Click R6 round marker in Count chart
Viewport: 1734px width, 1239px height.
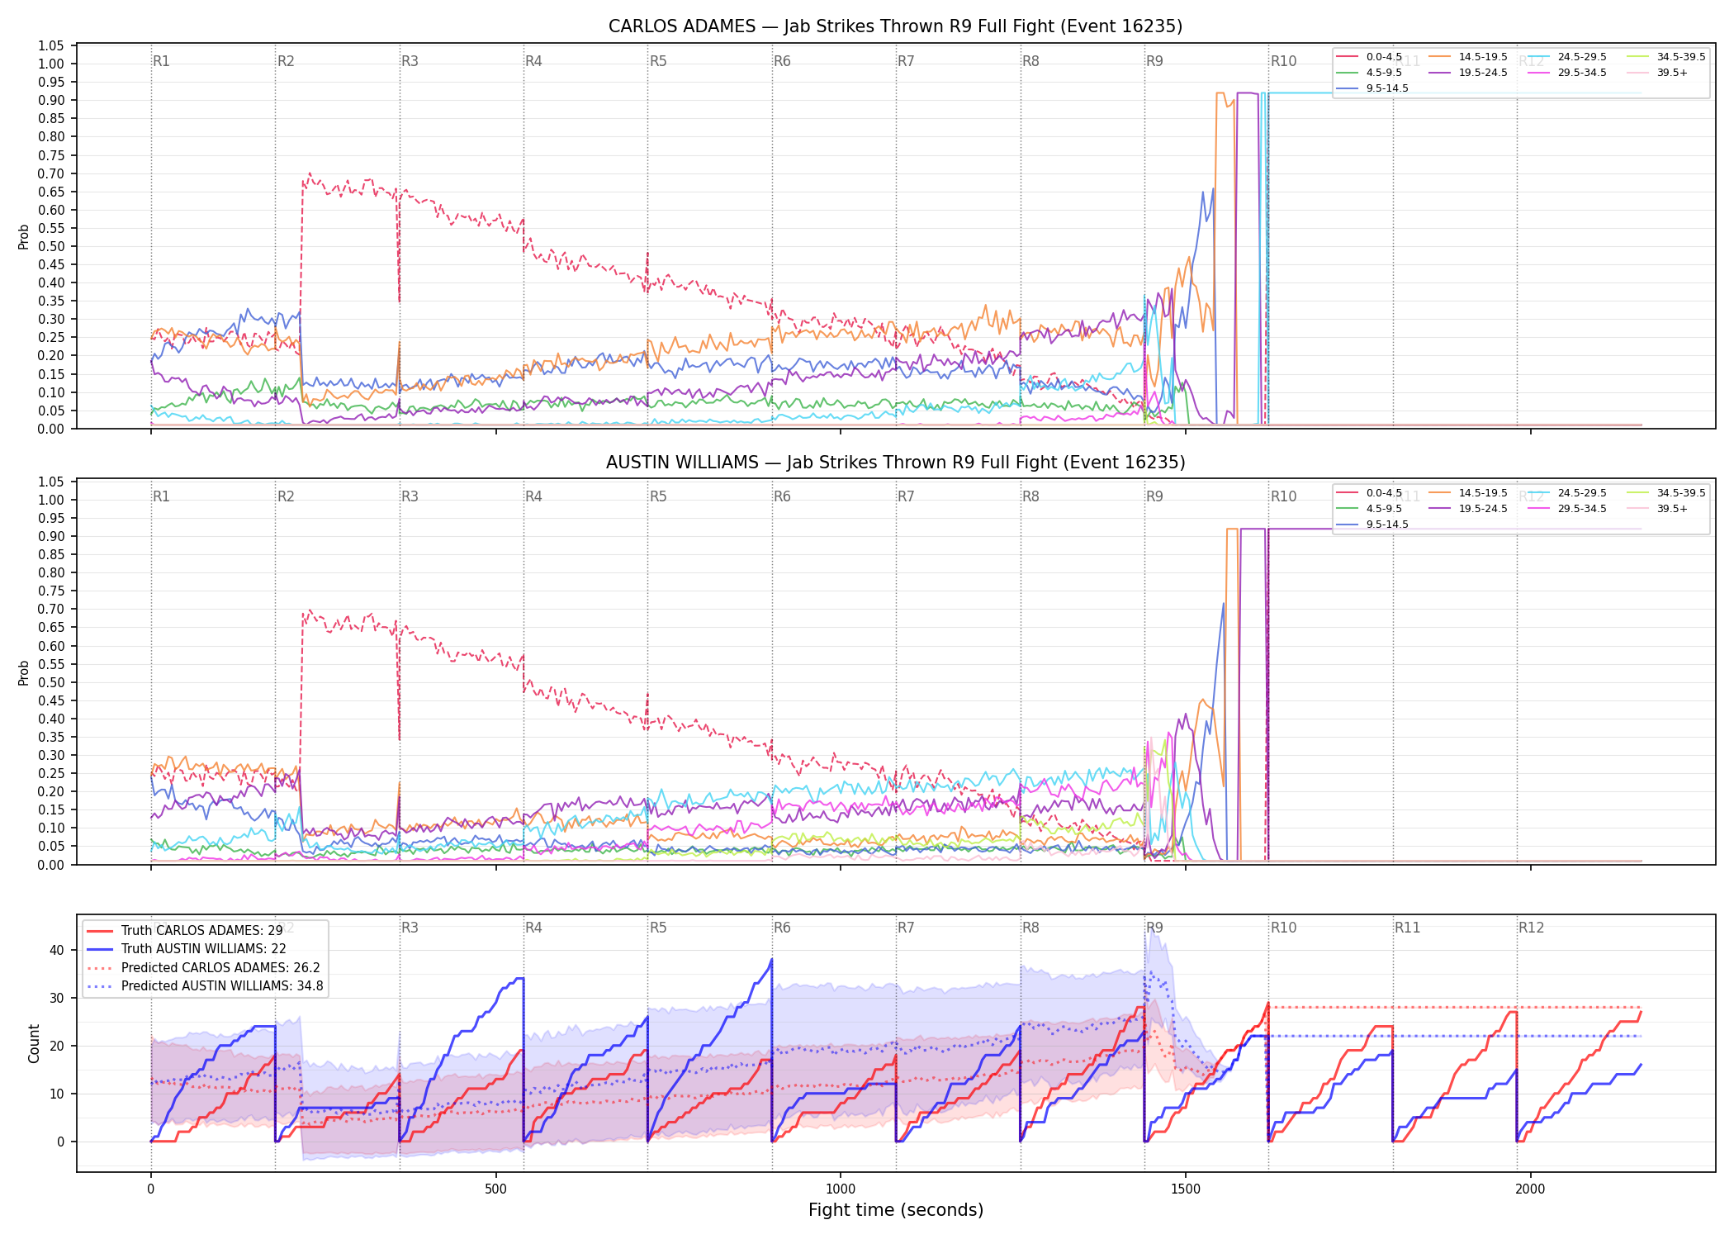782,928
